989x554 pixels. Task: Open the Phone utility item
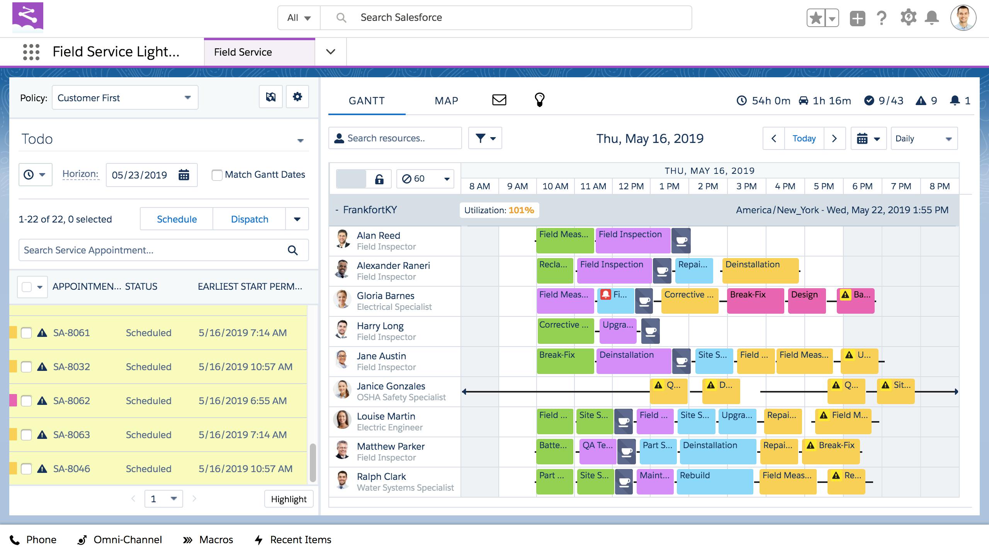coord(33,540)
